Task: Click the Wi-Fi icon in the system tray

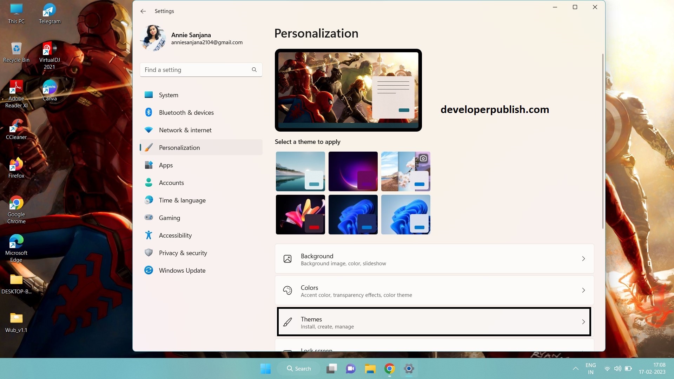Action: pos(607,368)
